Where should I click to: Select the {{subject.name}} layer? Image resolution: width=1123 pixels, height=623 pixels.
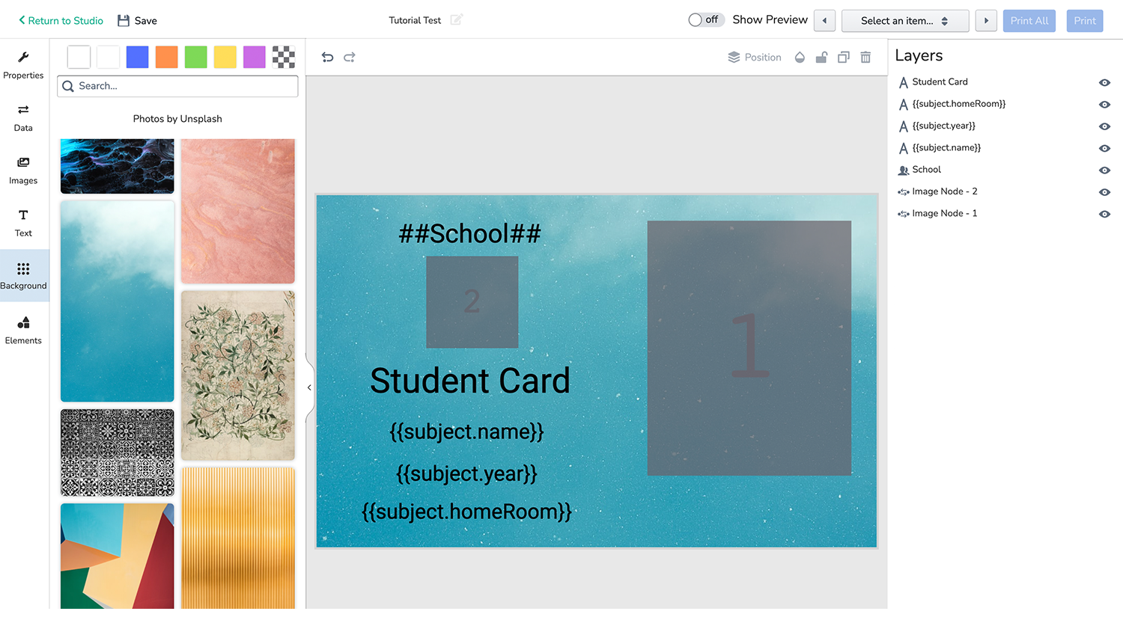pyautogui.click(x=946, y=147)
